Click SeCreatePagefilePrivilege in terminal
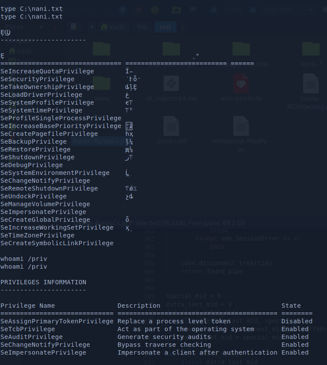The image size is (327, 365). [x=49, y=134]
